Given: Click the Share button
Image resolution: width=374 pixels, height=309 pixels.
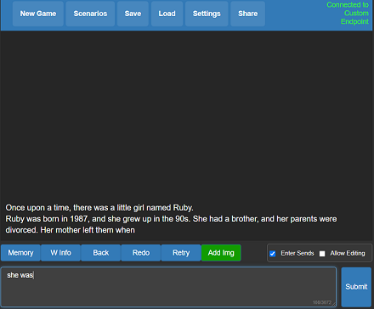Looking at the screenshot, I should [x=247, y=14].
